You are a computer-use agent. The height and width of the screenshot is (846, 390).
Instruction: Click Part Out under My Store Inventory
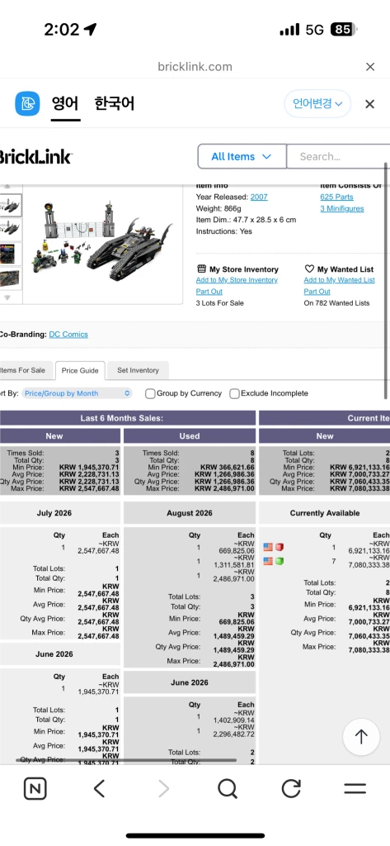point(209,292)
